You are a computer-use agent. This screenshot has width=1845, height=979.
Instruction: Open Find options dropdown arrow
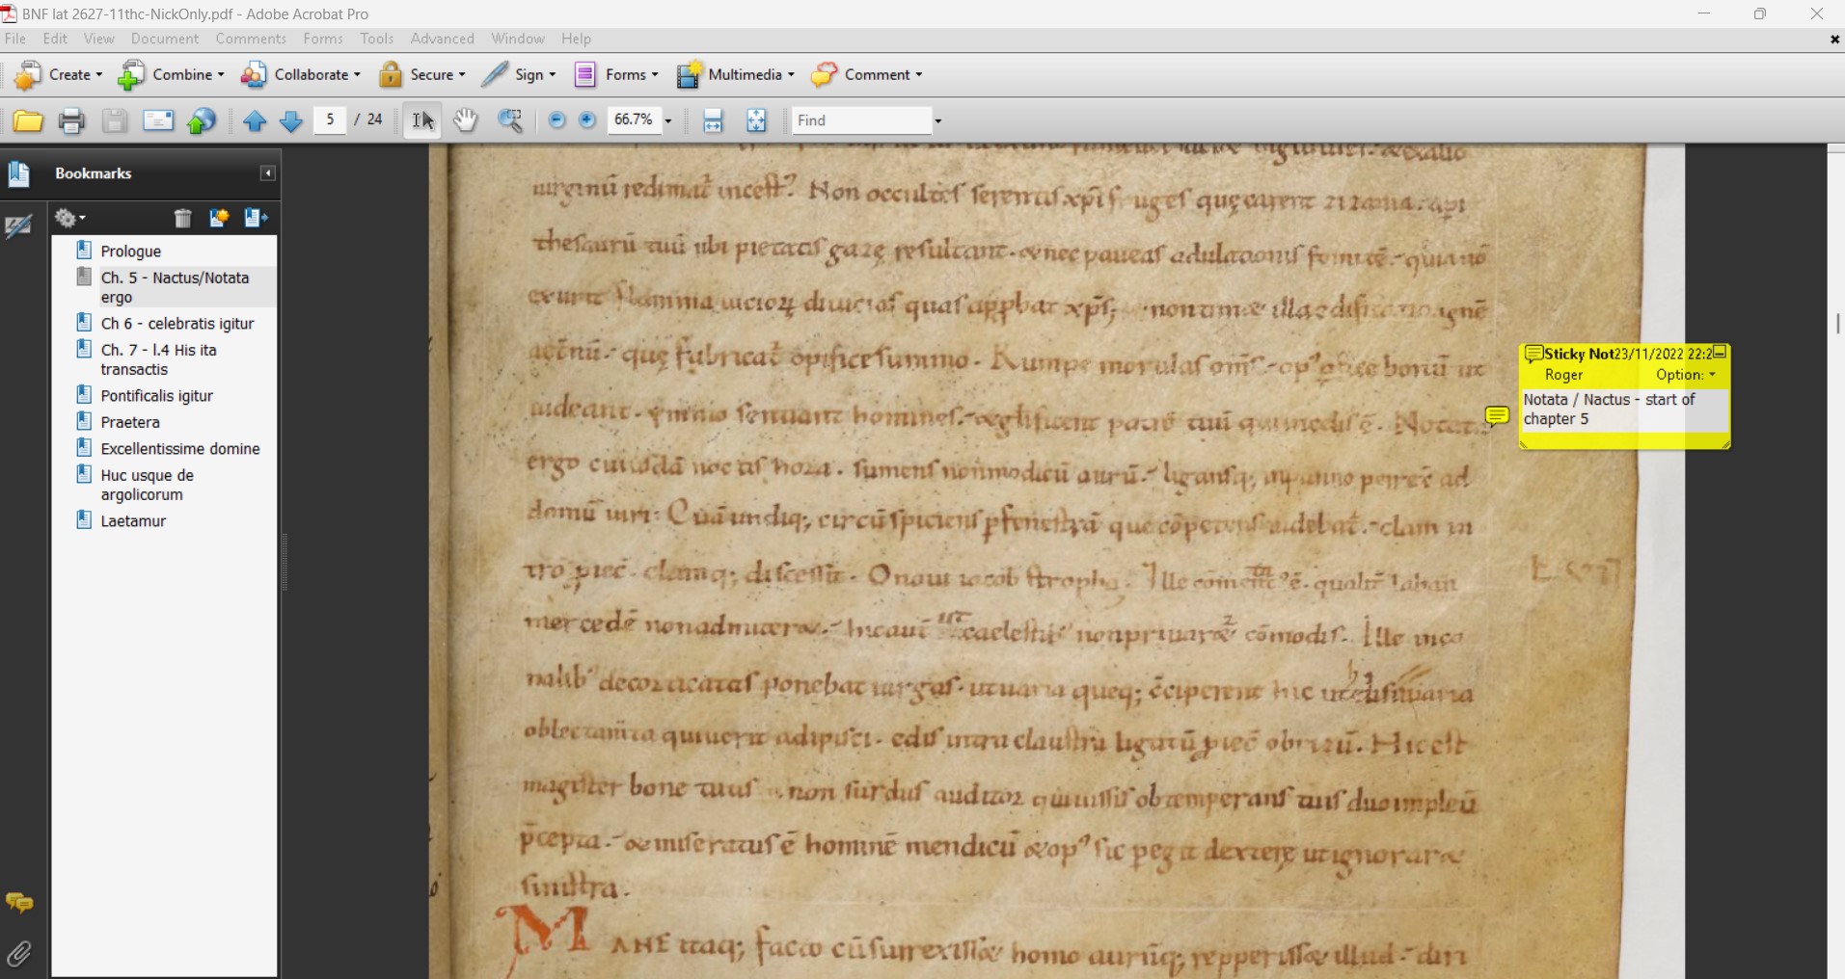click(x=937, y=121)
